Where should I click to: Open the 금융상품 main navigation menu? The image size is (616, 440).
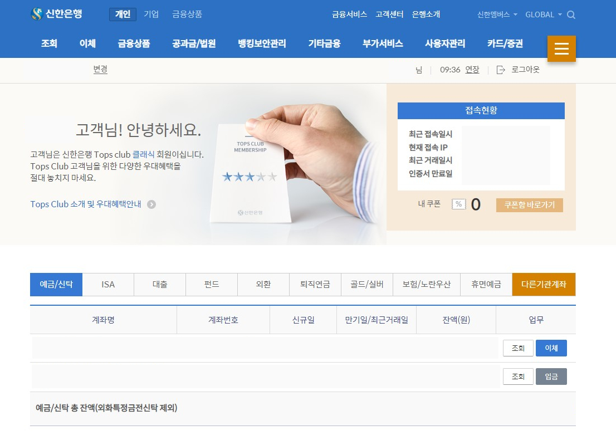click(134, 43)
